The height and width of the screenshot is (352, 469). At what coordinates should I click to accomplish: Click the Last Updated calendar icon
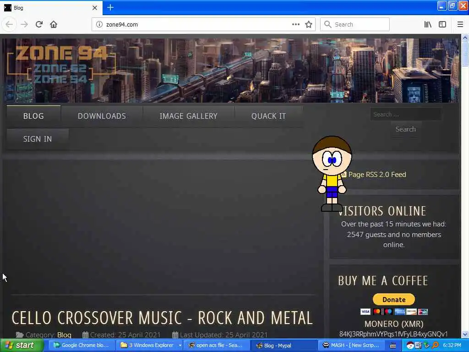click(x=175, y=335)
